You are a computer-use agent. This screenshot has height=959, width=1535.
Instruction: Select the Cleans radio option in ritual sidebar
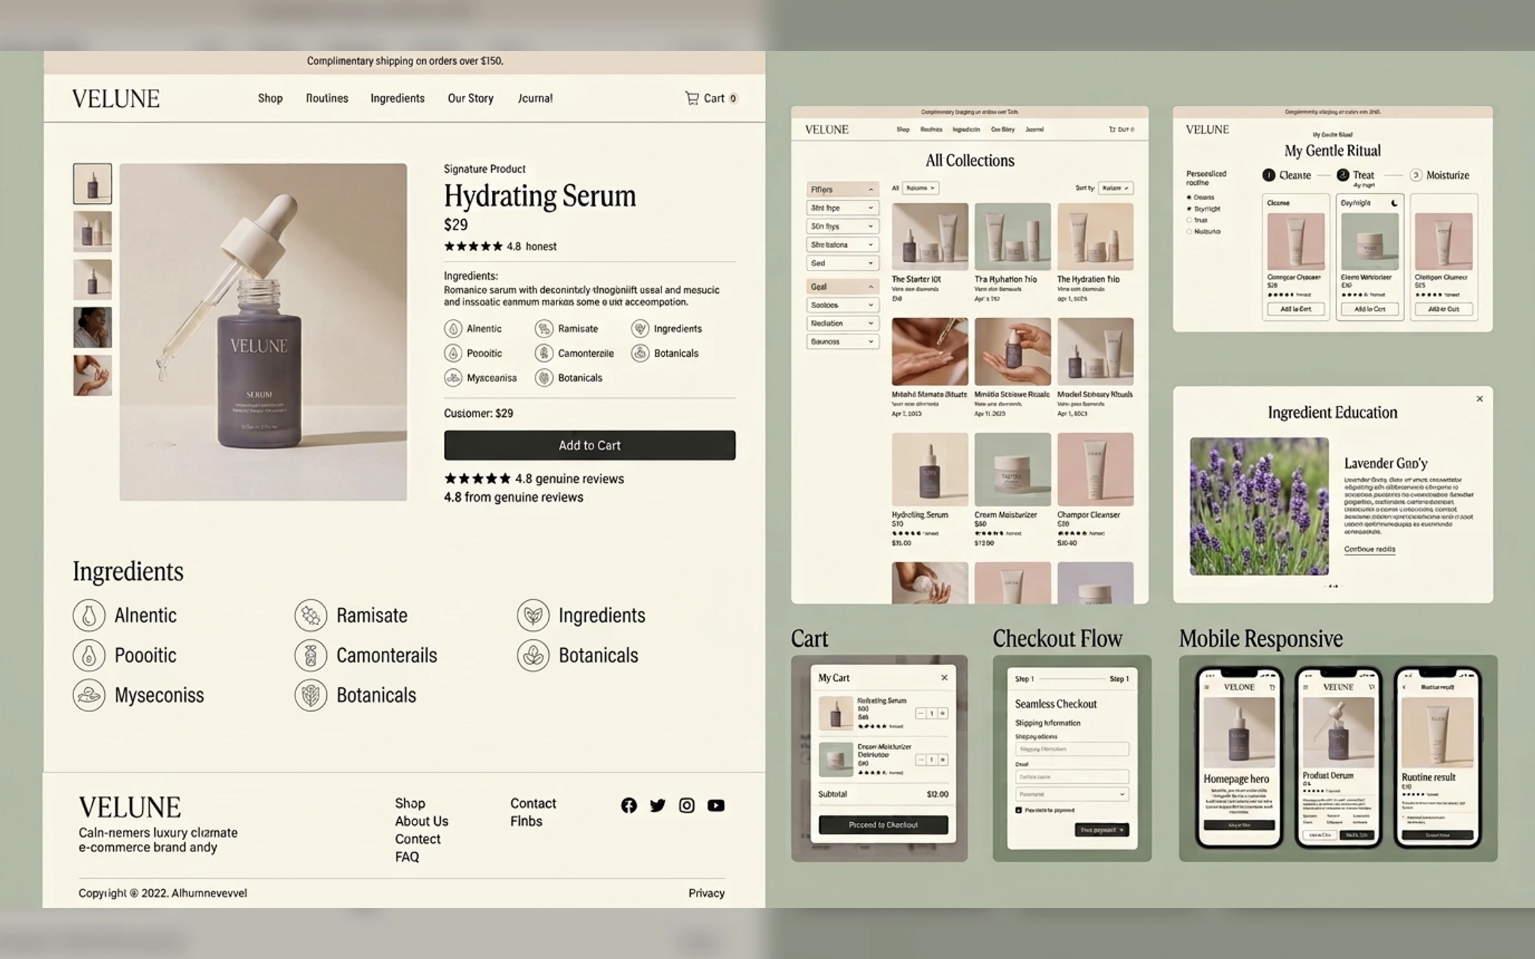tap(1190, 198)
